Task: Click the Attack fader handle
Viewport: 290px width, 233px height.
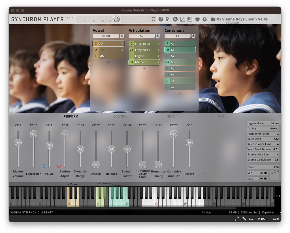Action: (x=96, y=164)
